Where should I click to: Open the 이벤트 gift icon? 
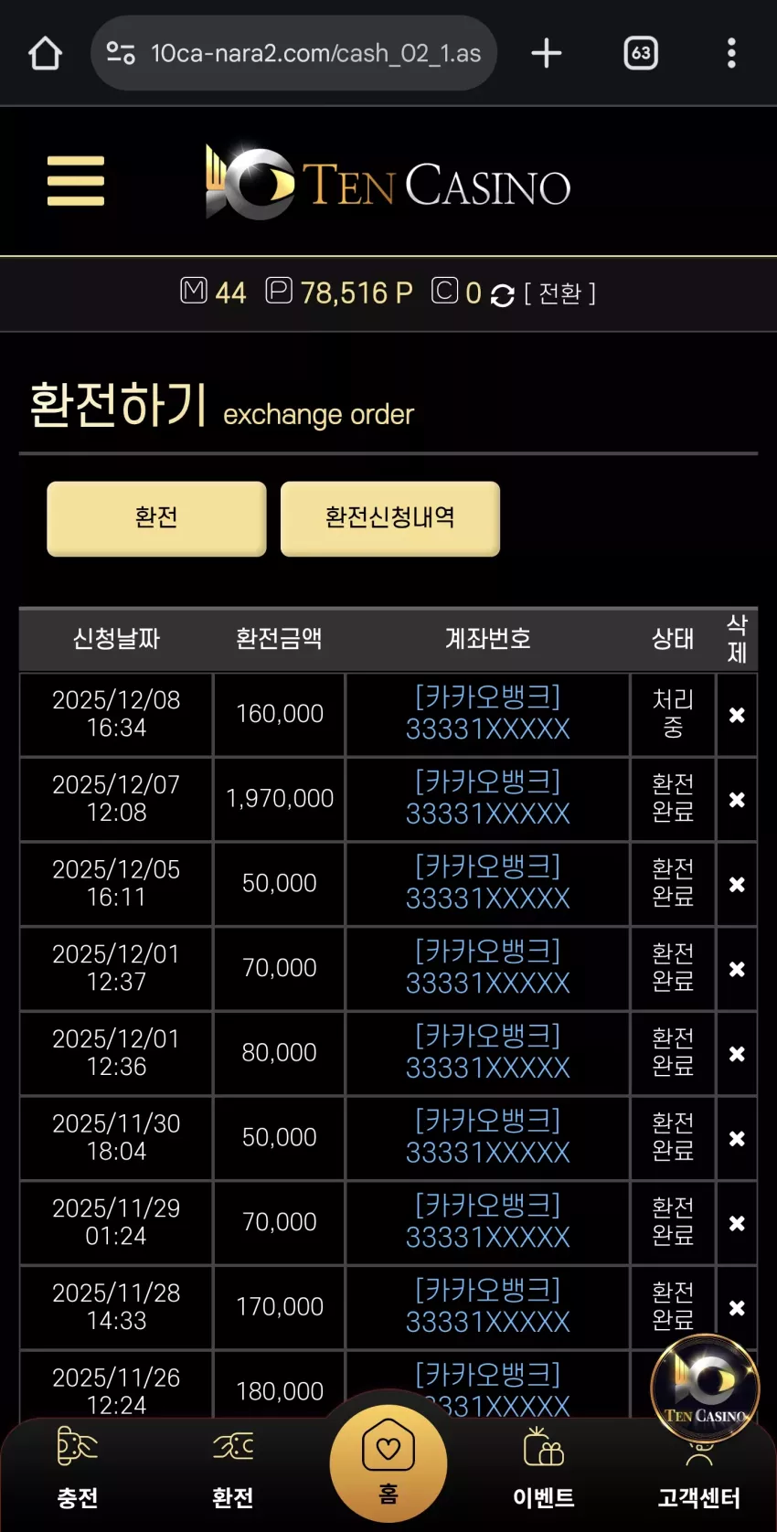click(x=544, y=1468)
